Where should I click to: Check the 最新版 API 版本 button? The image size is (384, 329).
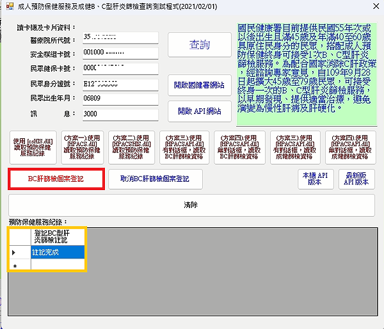357,179
